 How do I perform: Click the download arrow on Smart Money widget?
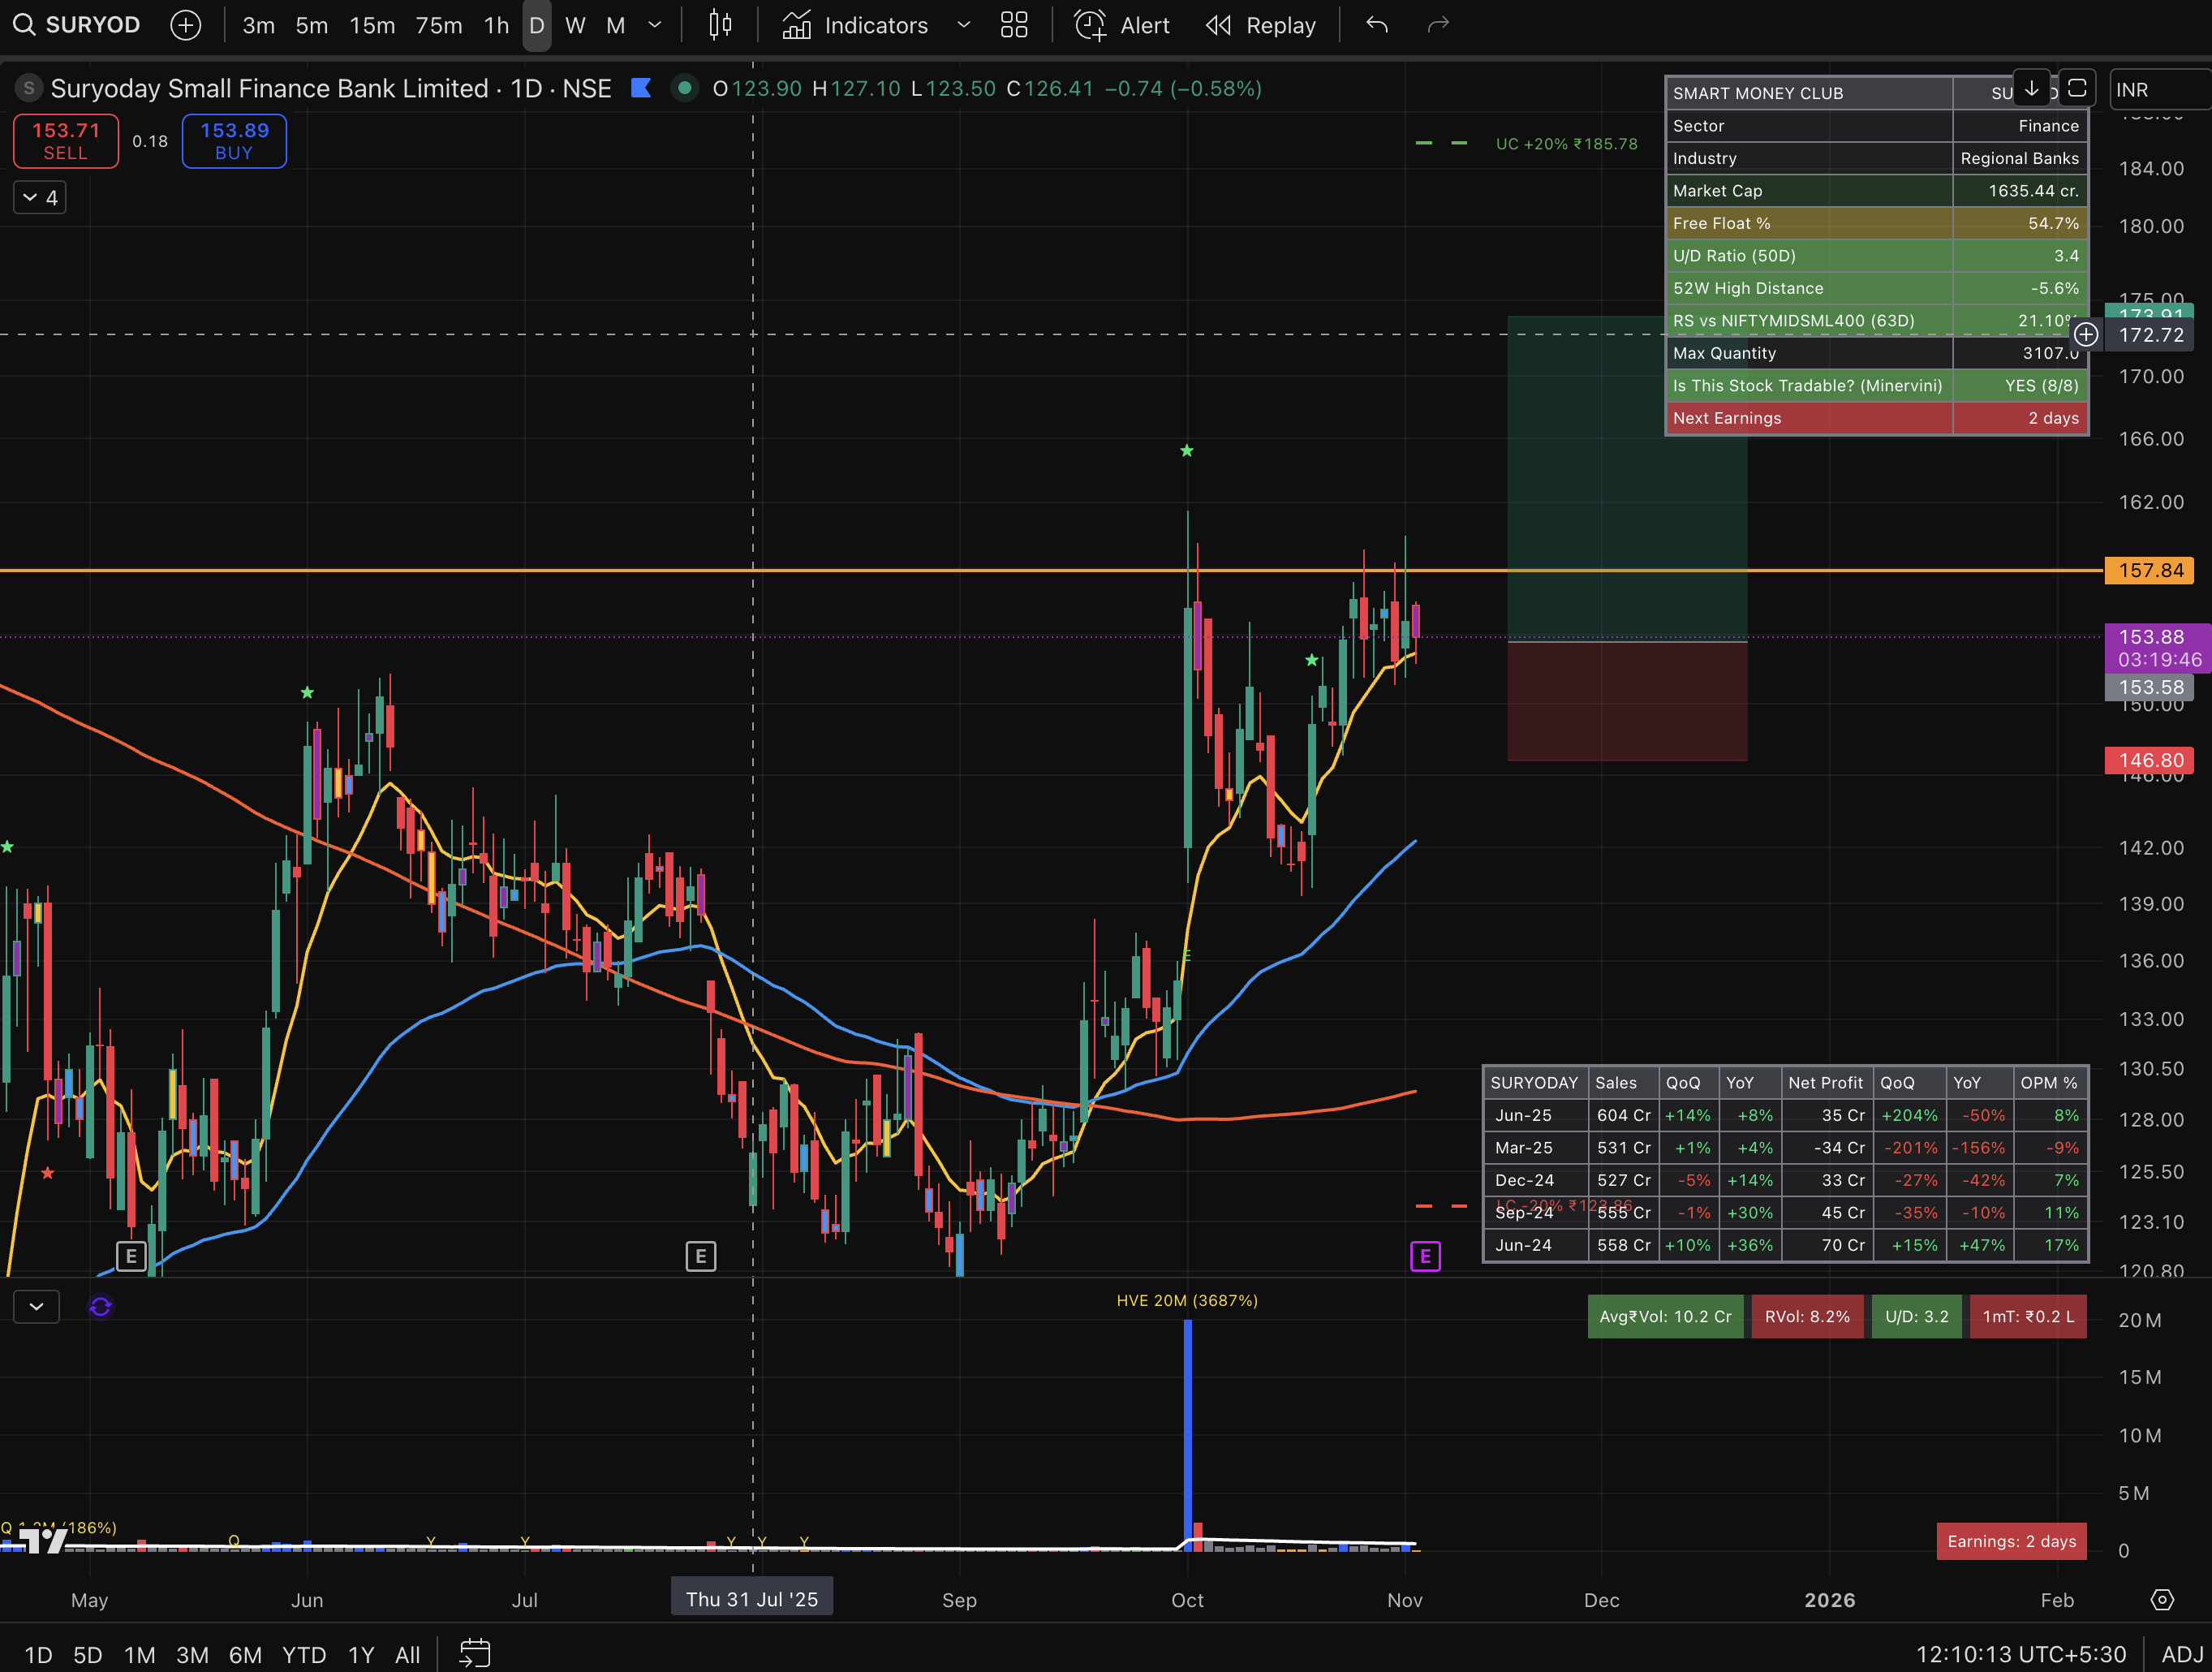[2032, 89]
